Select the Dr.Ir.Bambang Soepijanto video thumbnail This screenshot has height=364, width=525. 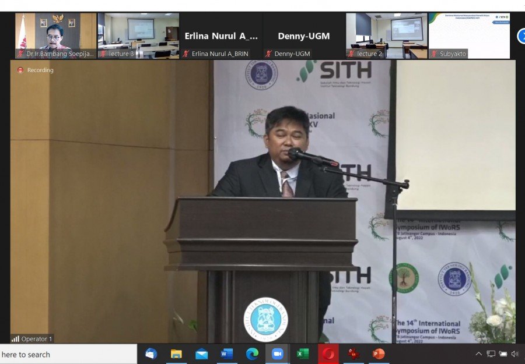tap(56, 36)
